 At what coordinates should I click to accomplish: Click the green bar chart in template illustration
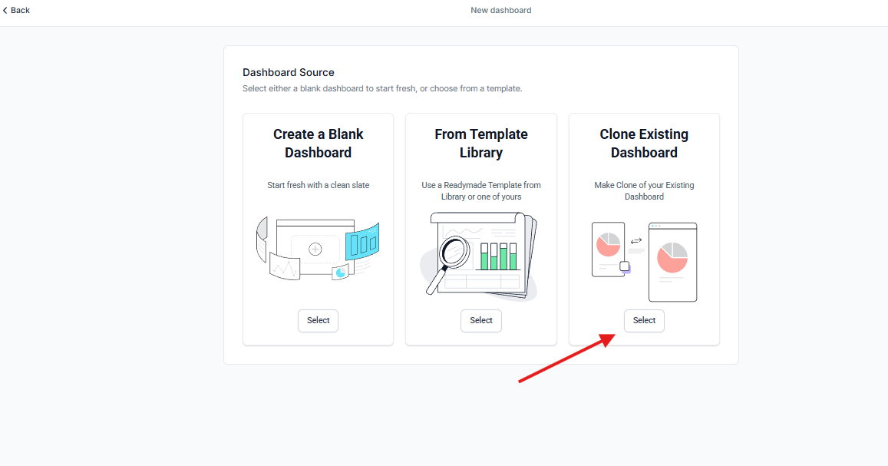pos(499,256)
